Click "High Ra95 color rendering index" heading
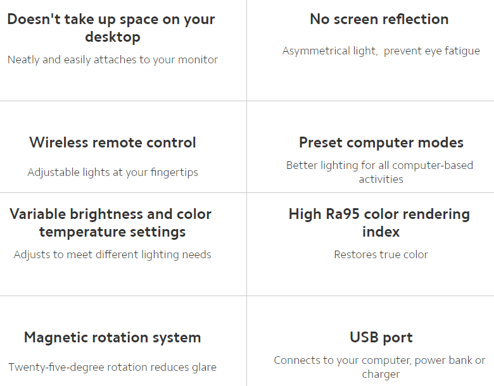This screenshot has width=494, height=386. [x=379, y=223]
